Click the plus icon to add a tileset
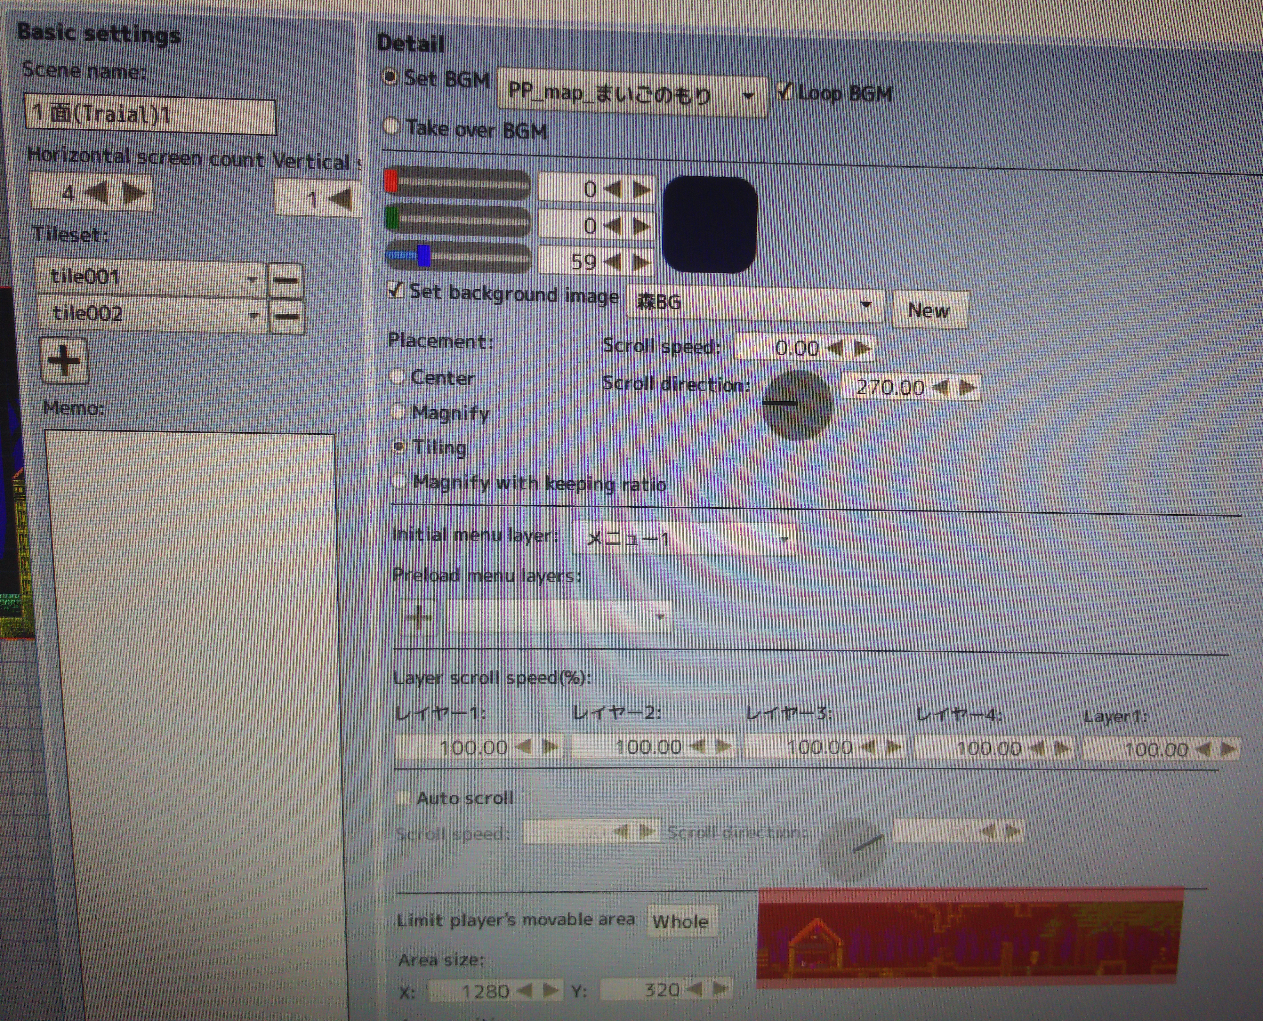 coord(64,360)
